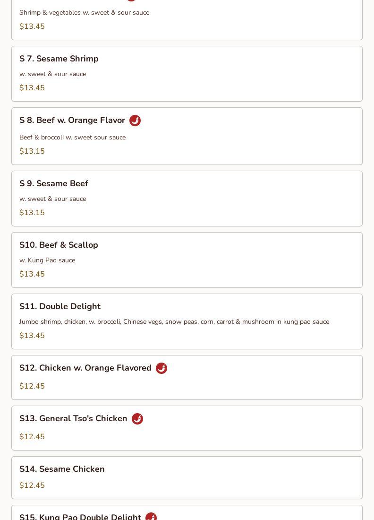Click the $13.15 price of Sesame Beef
The width and height of the screenshot is (374, 520).
coord(32,213)
